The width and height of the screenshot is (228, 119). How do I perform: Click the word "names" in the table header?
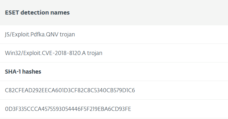(x=61, y=13)
